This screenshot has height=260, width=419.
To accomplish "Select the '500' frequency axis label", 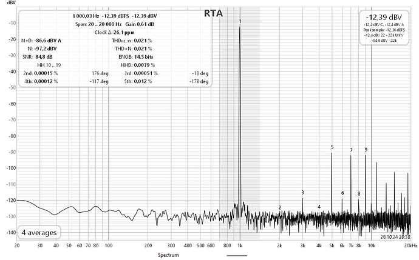I will coord(200,245).
